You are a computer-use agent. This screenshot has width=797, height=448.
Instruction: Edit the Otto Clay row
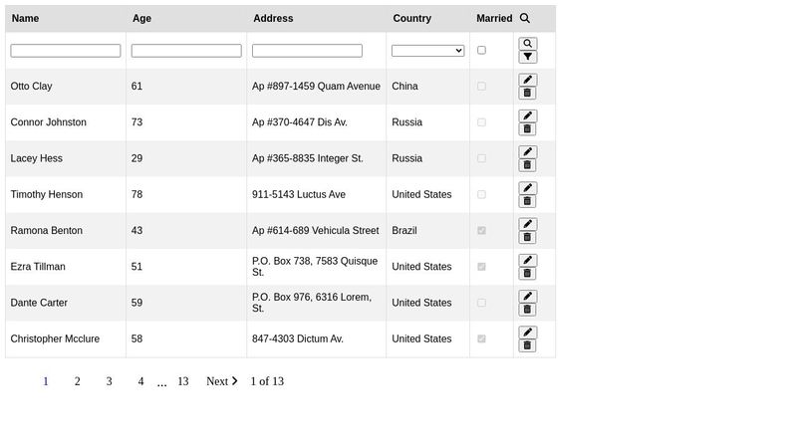pos(528,80)
